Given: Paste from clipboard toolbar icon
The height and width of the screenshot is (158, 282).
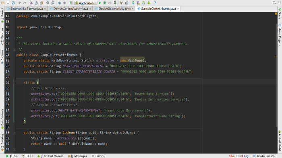Looking at the screenshot, I should coord(41,3).
